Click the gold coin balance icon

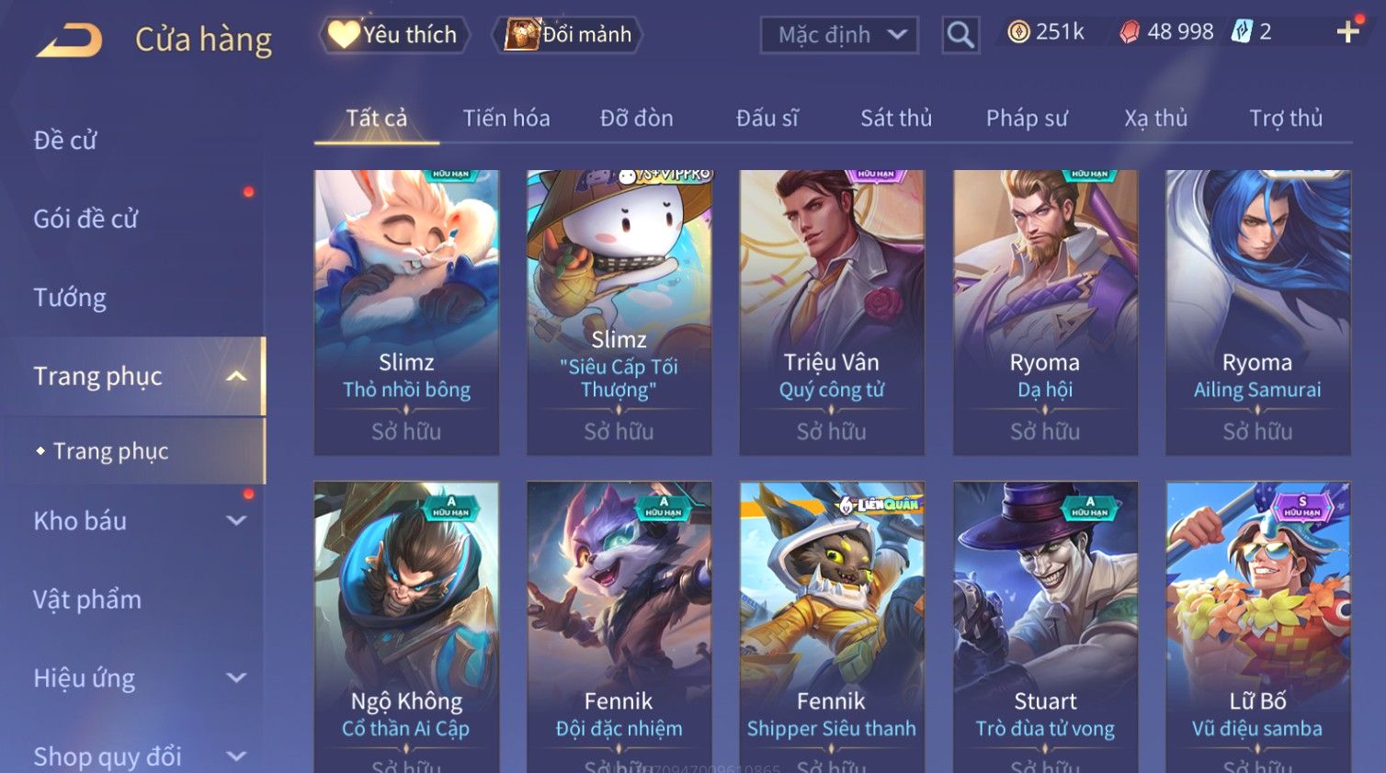[1018, 32]
